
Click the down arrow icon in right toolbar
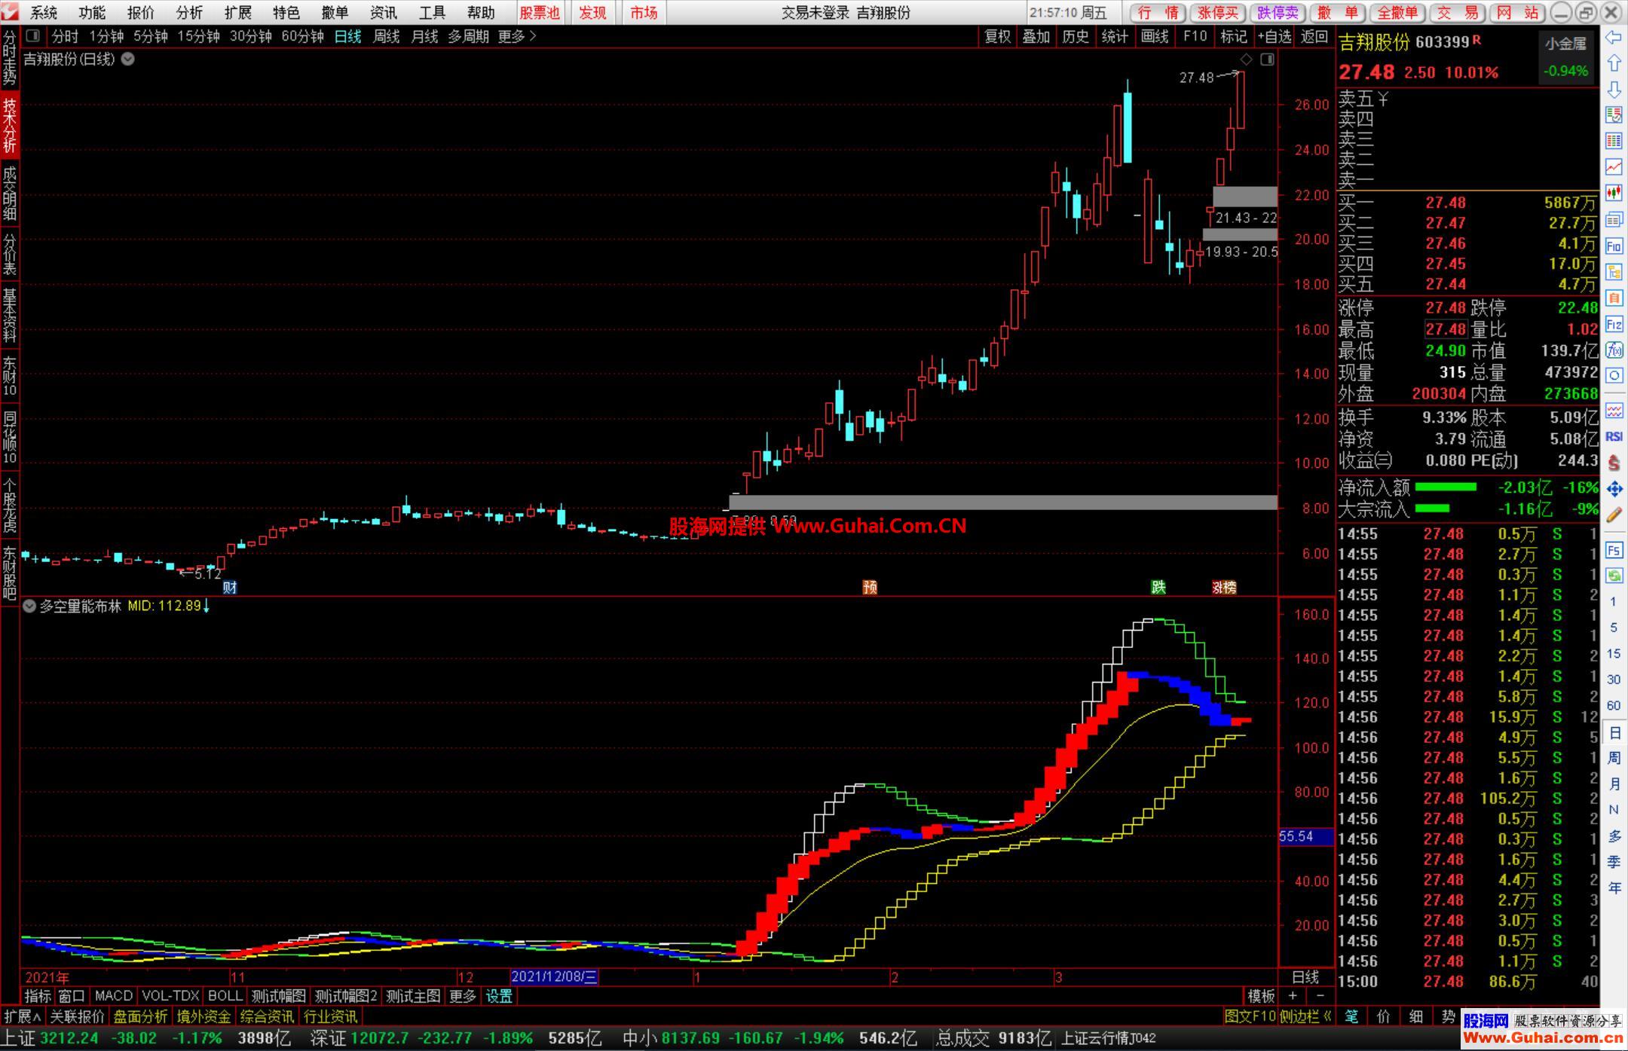pos(1614,90)
